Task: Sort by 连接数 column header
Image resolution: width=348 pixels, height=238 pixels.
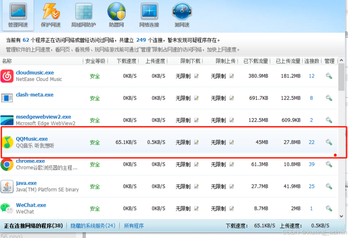Action: (312, 61)
